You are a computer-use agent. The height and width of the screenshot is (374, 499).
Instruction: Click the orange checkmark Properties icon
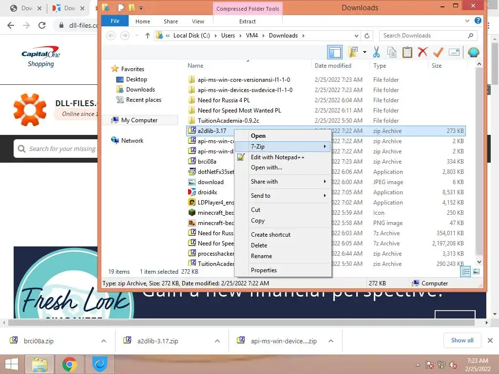pyautogui.click(x=438, y=52)
